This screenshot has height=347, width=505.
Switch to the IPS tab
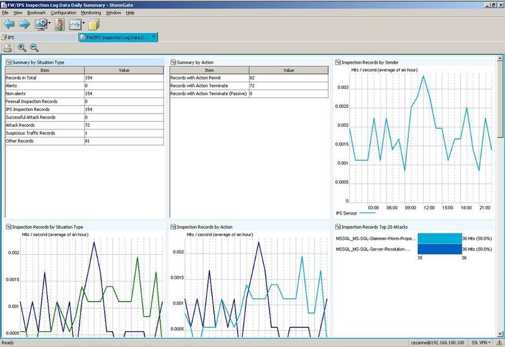pos(39,37)
